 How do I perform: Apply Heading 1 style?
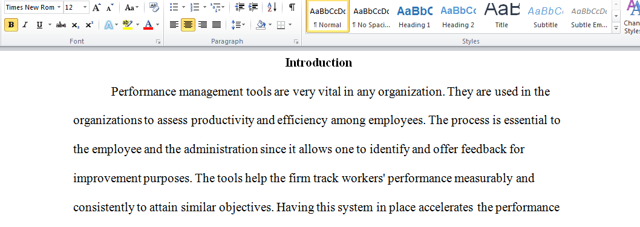414,16
